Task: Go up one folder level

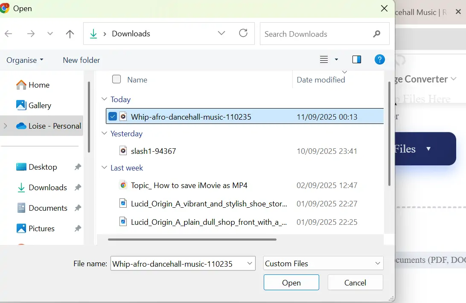Action: coord(70,34)
